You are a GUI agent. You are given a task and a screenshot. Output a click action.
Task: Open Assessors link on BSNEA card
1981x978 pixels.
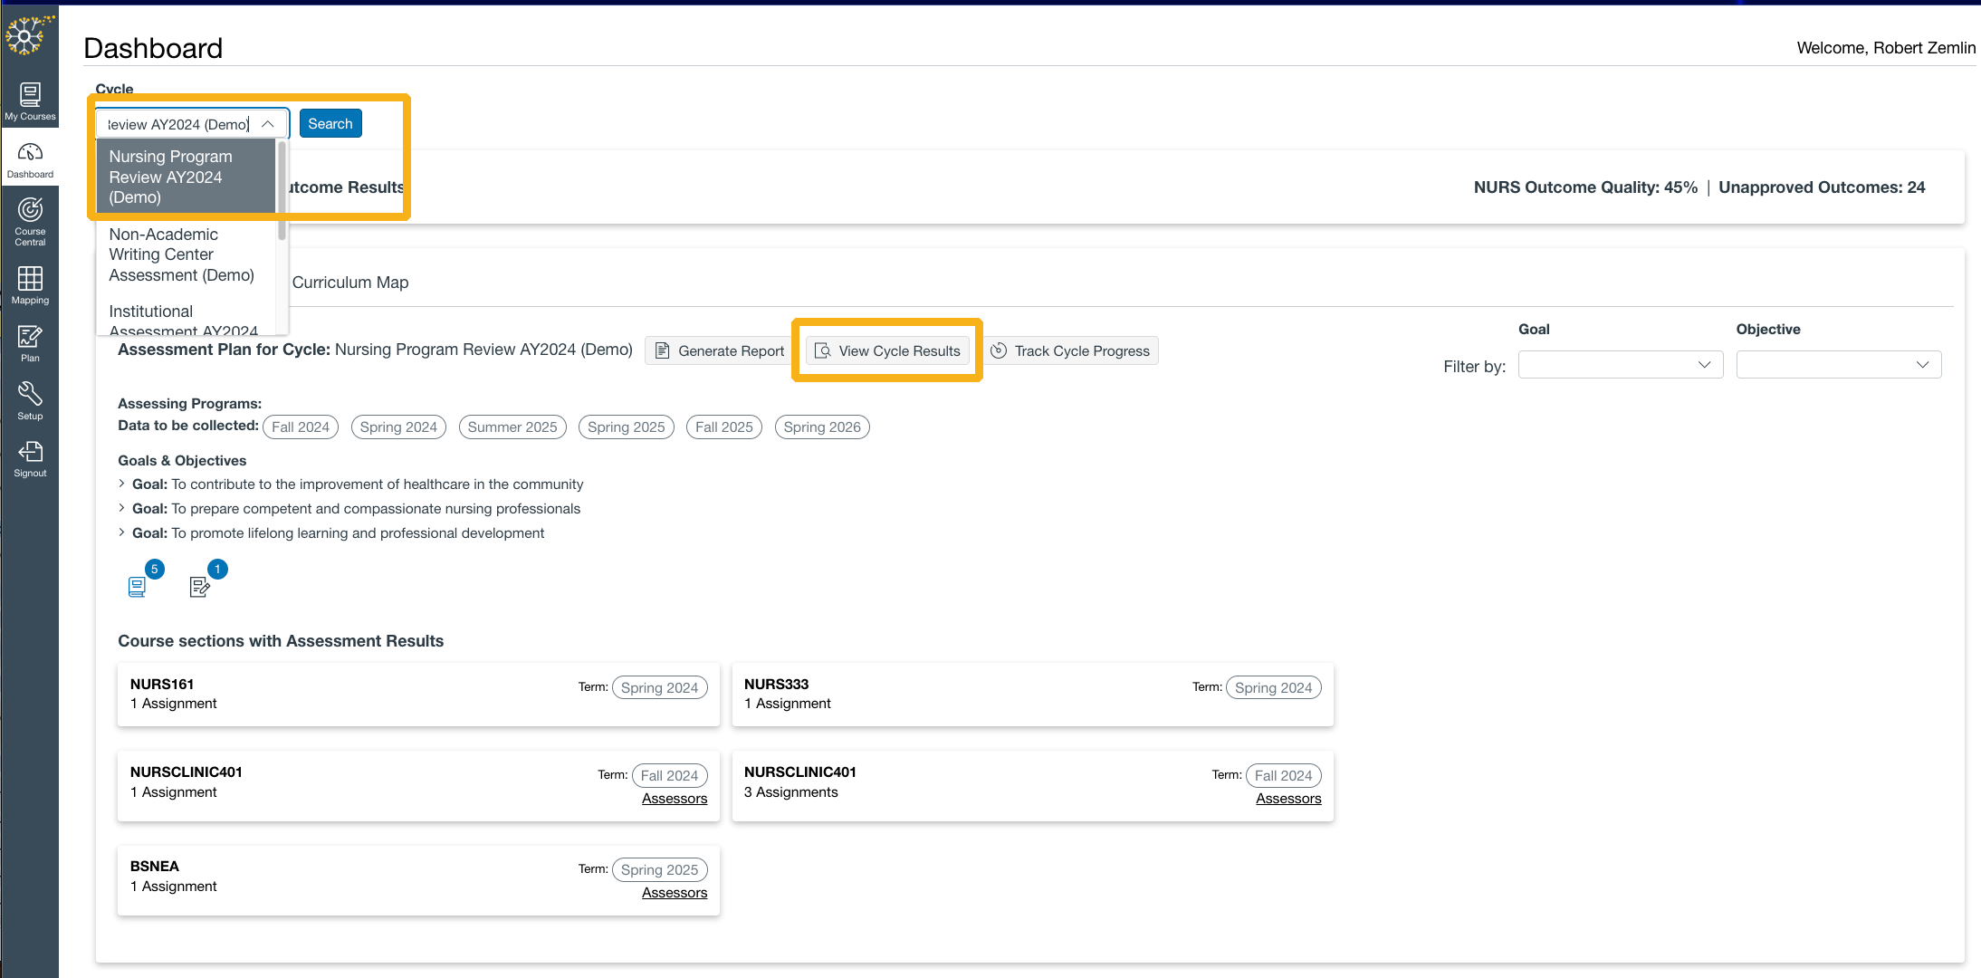[675, 893]
